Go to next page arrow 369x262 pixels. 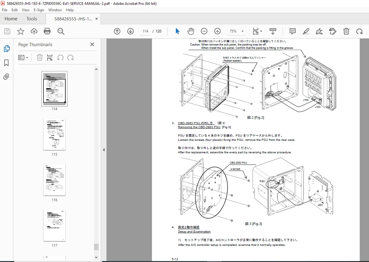[x=131, y=31]
